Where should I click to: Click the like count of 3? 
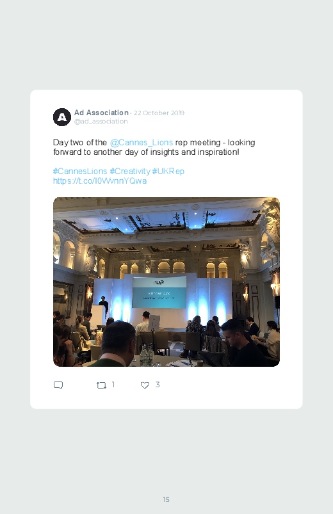pyautogui.click(x=158, y=385)
